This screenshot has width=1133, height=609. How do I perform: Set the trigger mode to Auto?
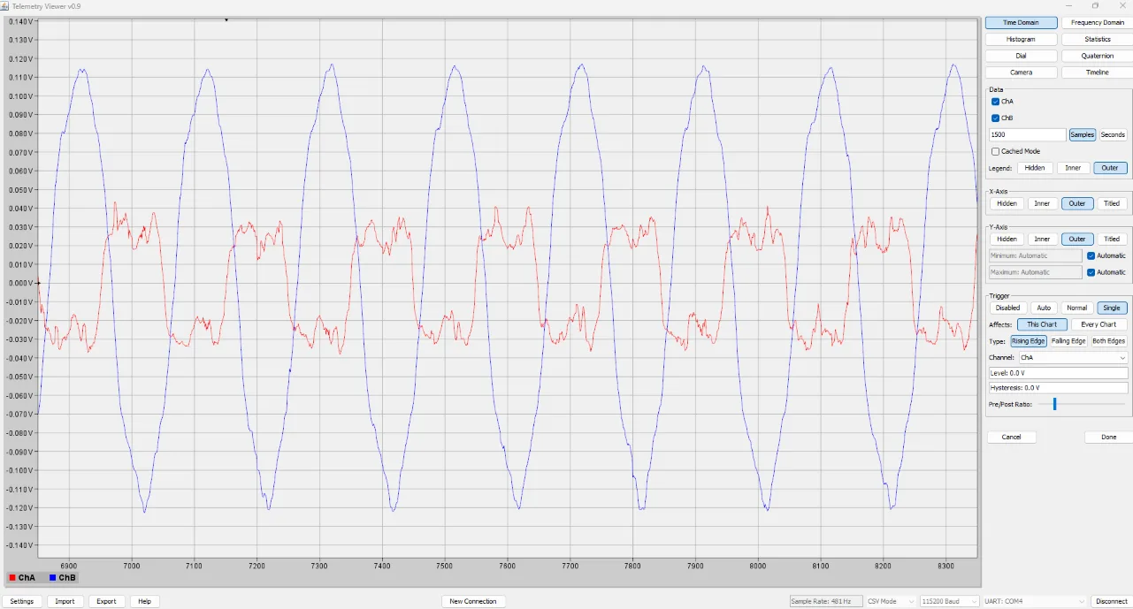tap(1044, 308)
